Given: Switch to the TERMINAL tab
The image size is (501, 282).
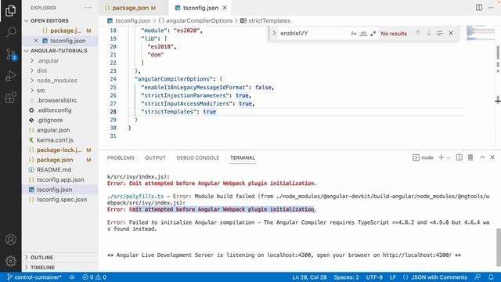Looking at the screenshot, I should coord(243,158).
